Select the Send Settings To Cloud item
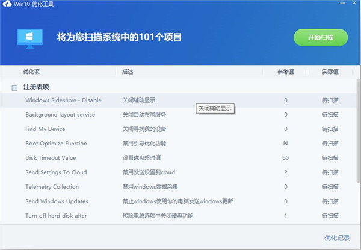Image resolution: width=361 pixels, height=250 pixels. [56, 172]
